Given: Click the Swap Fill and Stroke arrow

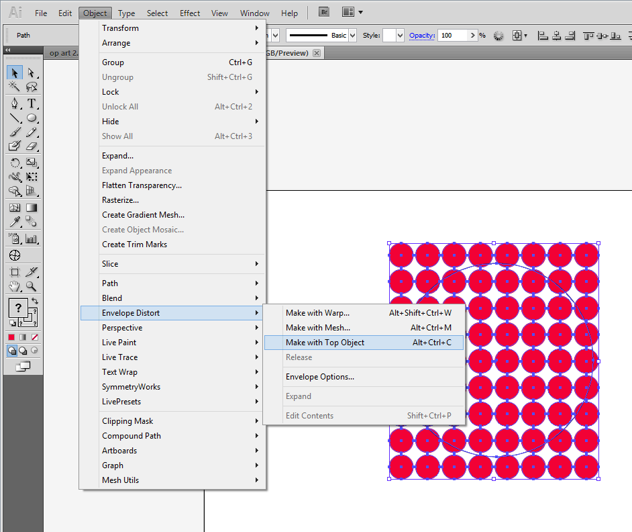Looking at the screenshot, I should tap(34, 301).
